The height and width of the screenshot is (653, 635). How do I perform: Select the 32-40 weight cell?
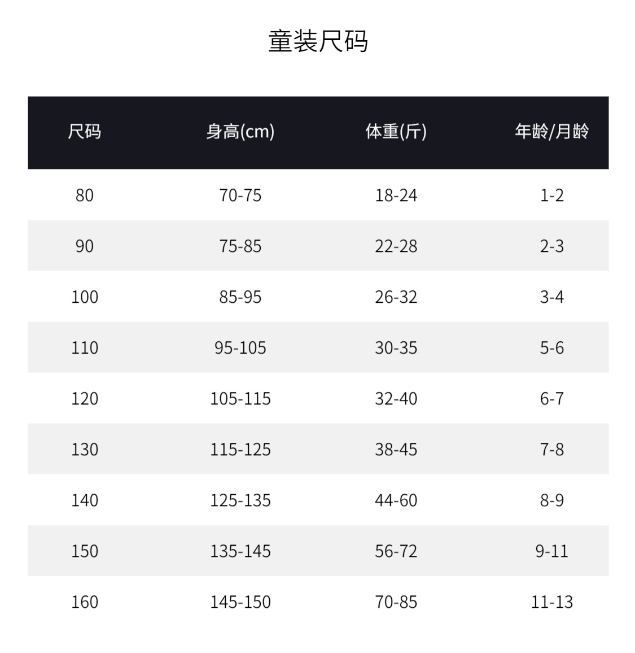[396, 399]
